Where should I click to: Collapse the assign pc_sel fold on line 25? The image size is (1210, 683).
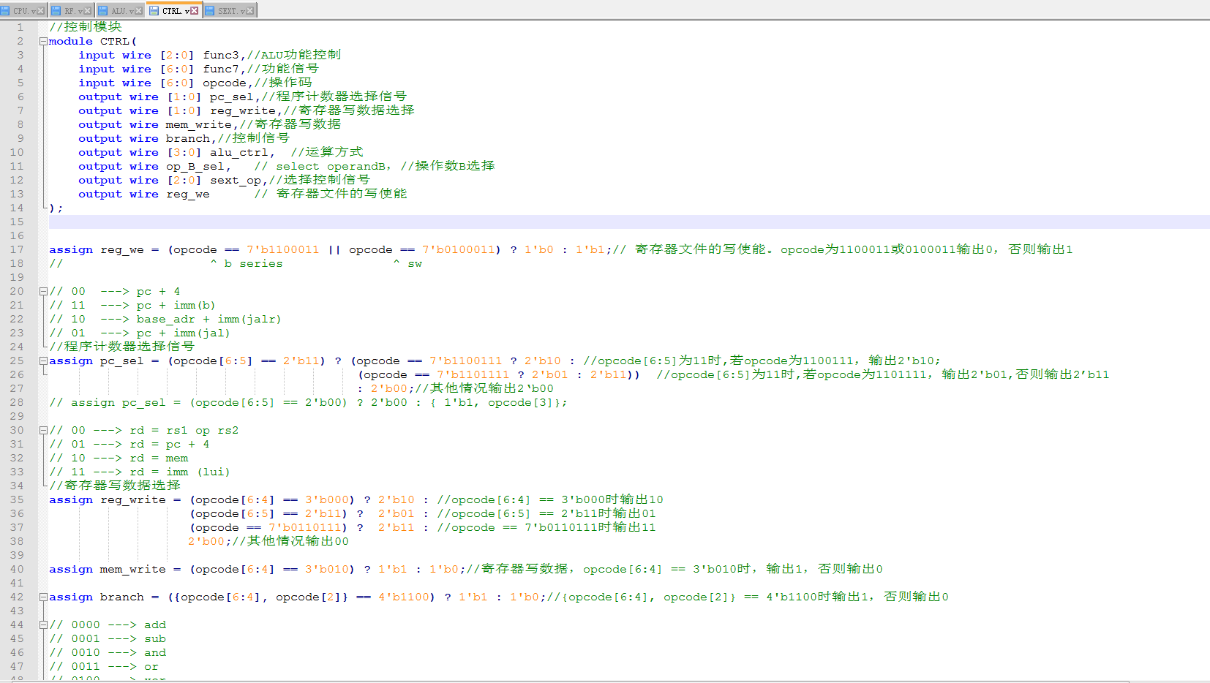tap(43, 361)
